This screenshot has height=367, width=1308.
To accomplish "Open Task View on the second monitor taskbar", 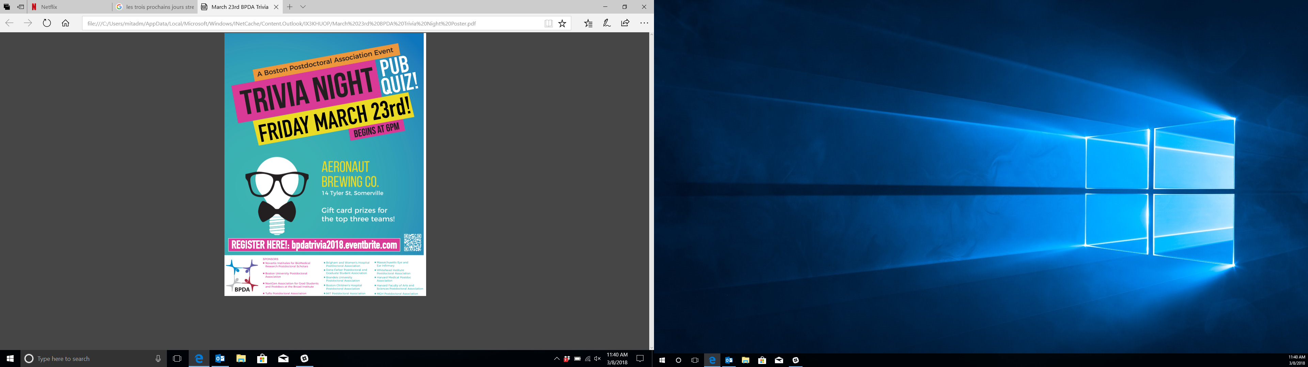I will [695, 360].
